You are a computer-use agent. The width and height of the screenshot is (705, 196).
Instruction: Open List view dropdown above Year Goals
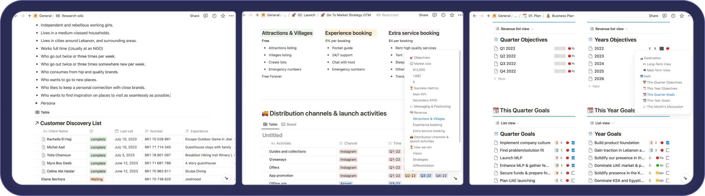pyautogui.click(x=602, y=123)
